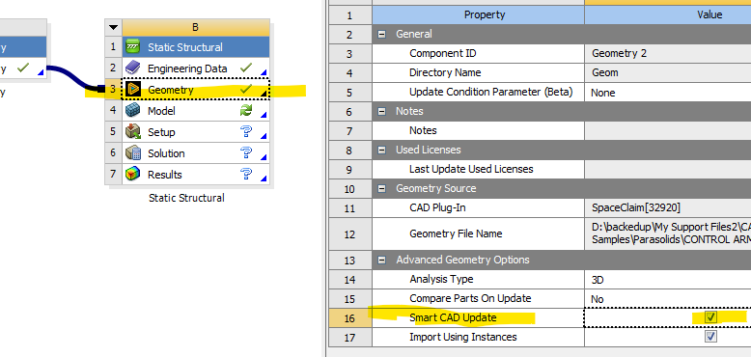Collapse the Geometry Source group
751x357 pixels.
(x=381, y=189)
